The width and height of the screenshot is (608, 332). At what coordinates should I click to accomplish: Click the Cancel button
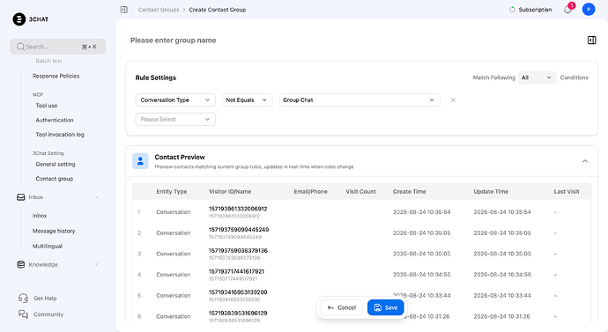tap(341, 307)
